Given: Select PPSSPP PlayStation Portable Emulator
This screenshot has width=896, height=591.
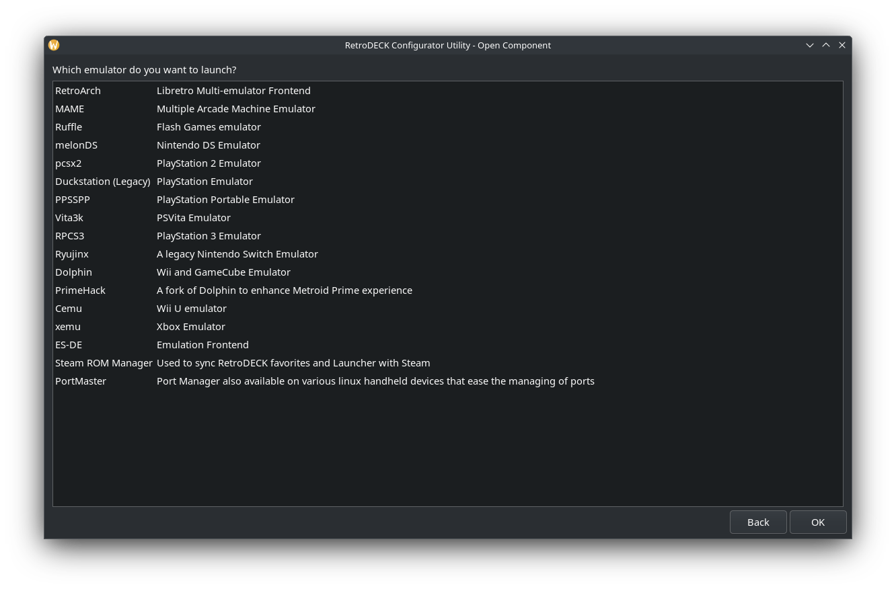Looking at the screenshot, I should click(73, 200).
